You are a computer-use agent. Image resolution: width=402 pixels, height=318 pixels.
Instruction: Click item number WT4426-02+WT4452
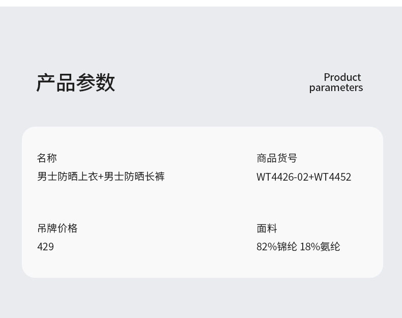click(304, 177)
